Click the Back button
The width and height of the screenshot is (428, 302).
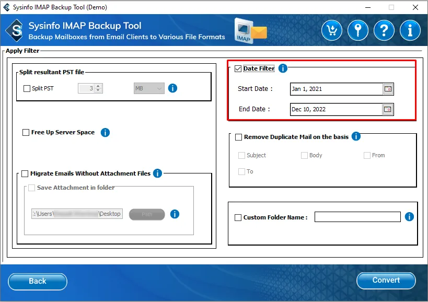pyautogui.click(x=38, y=281)
